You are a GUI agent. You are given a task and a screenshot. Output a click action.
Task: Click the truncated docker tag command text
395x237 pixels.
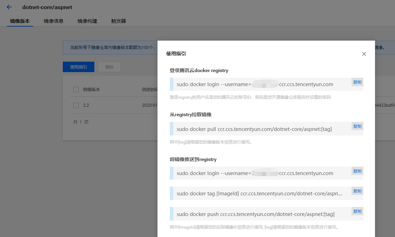pos(259,194)
